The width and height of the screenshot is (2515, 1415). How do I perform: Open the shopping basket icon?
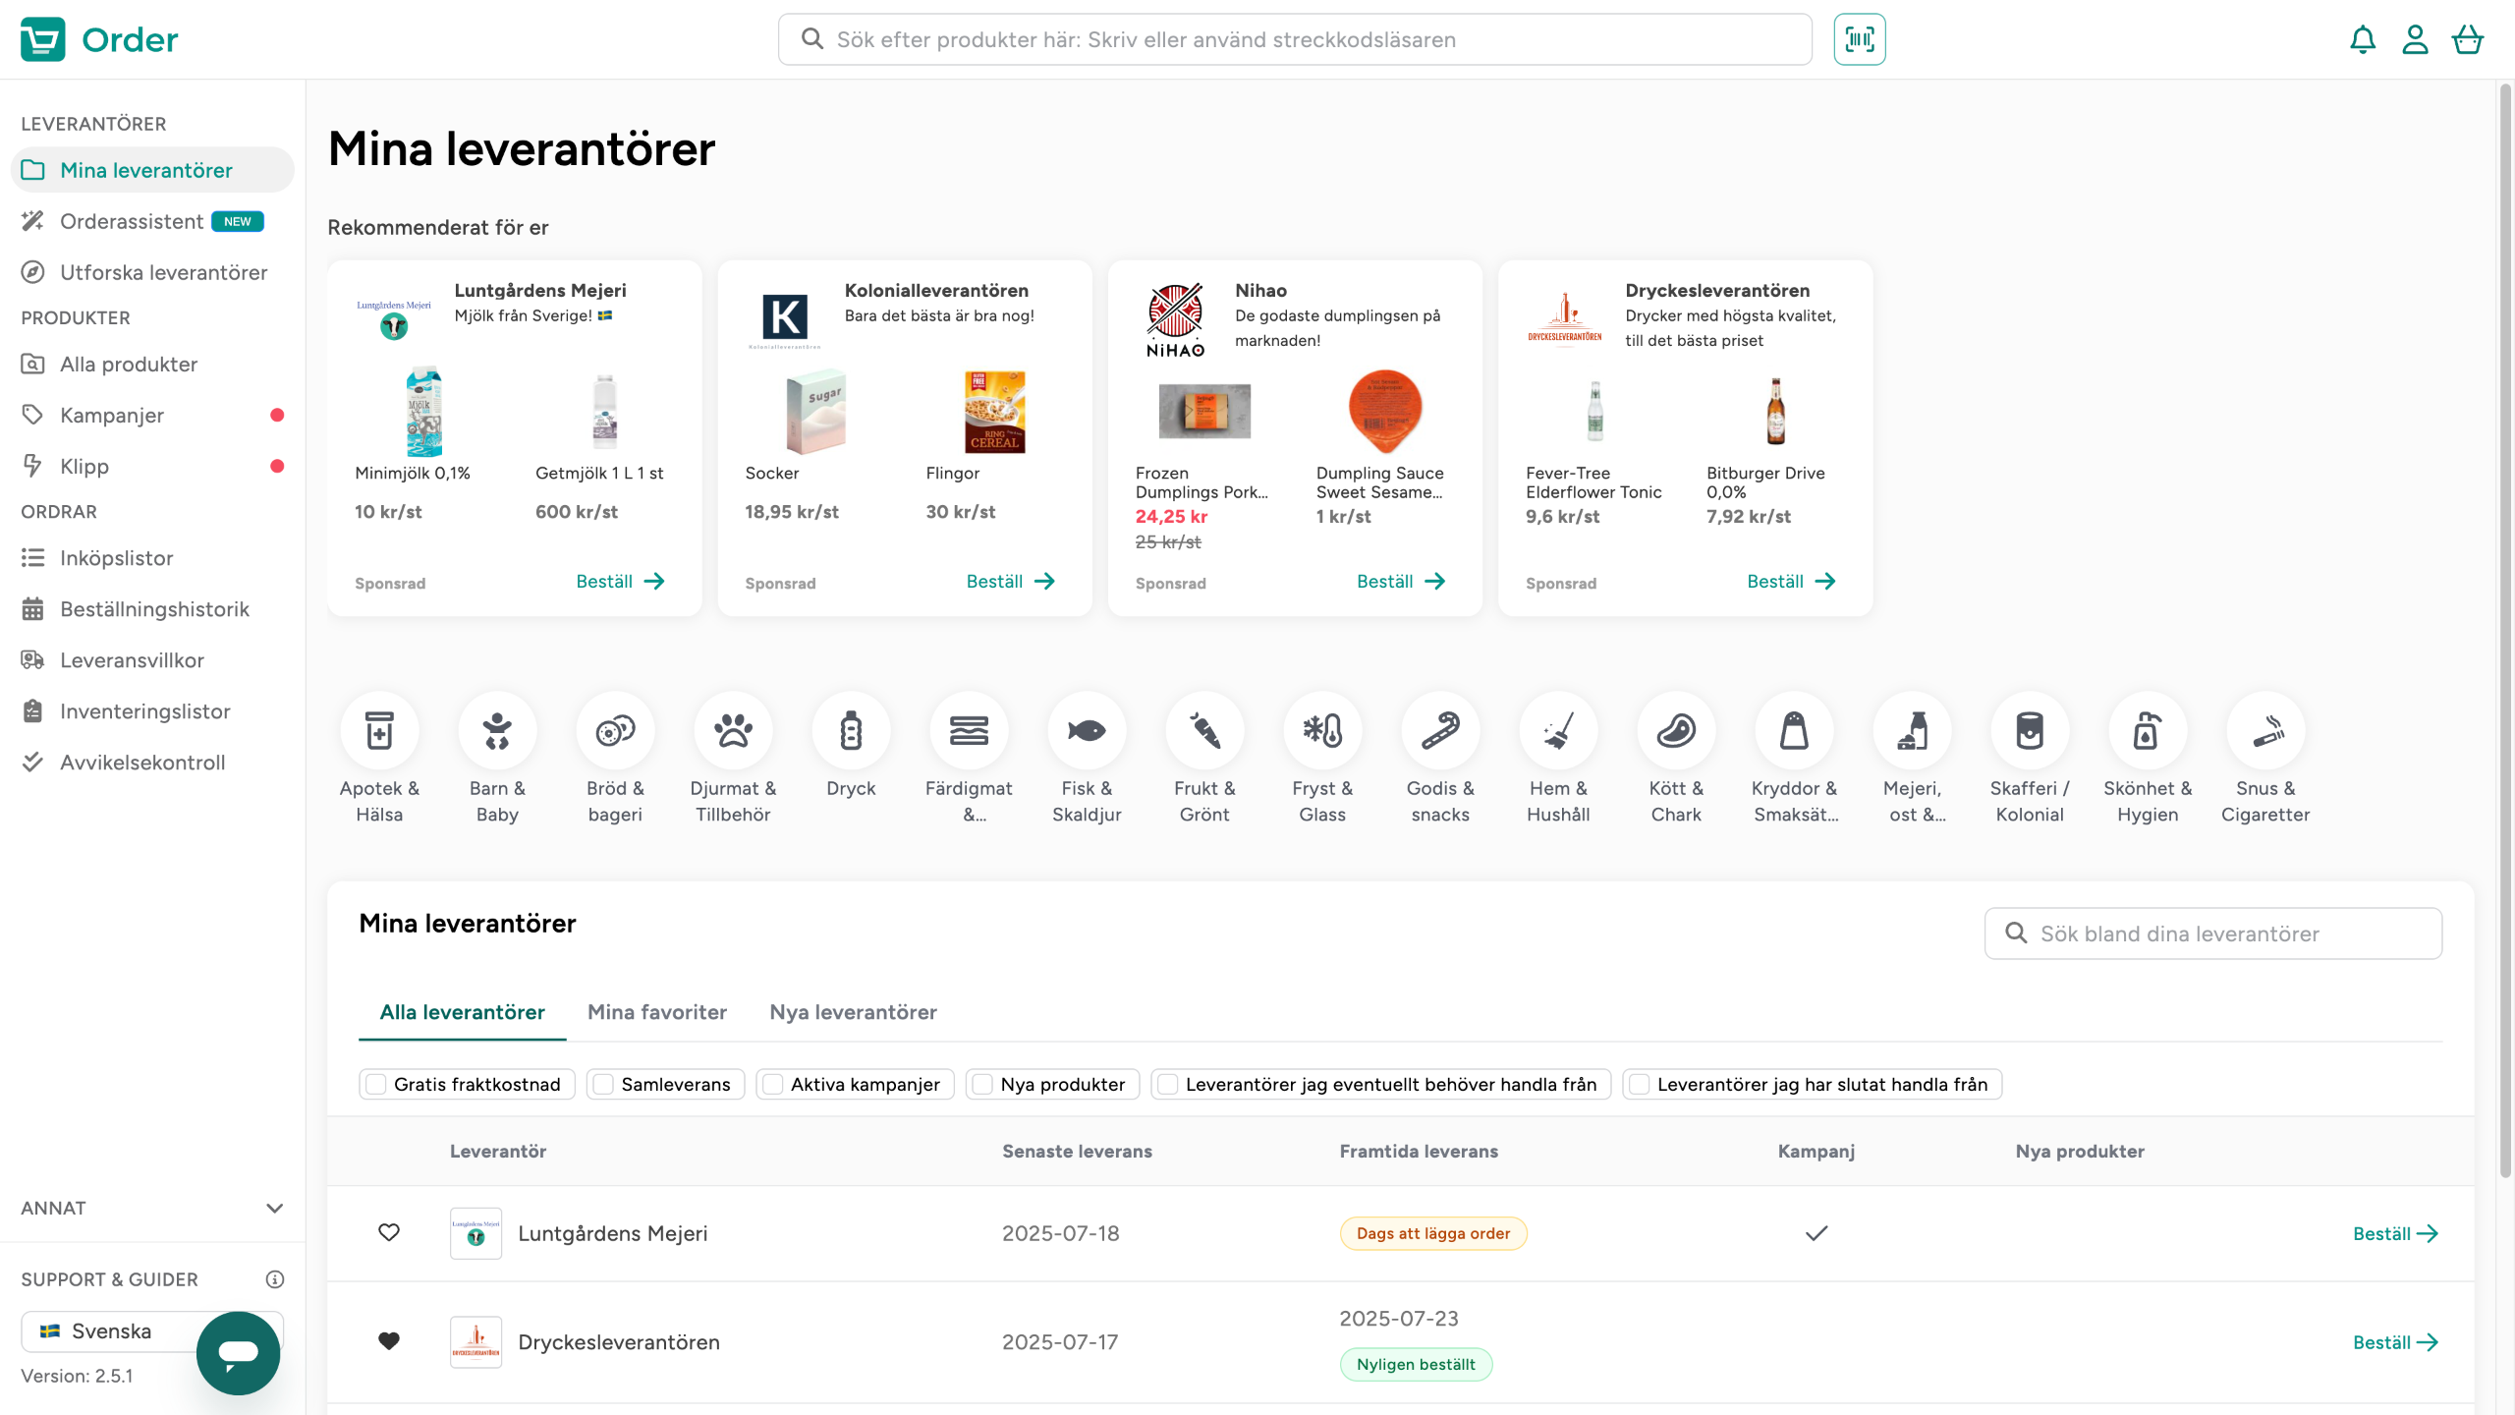click(x=2467, y=39)
